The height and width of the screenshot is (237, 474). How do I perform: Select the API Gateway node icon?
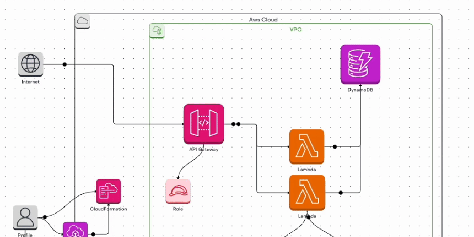tap(204, 124)
